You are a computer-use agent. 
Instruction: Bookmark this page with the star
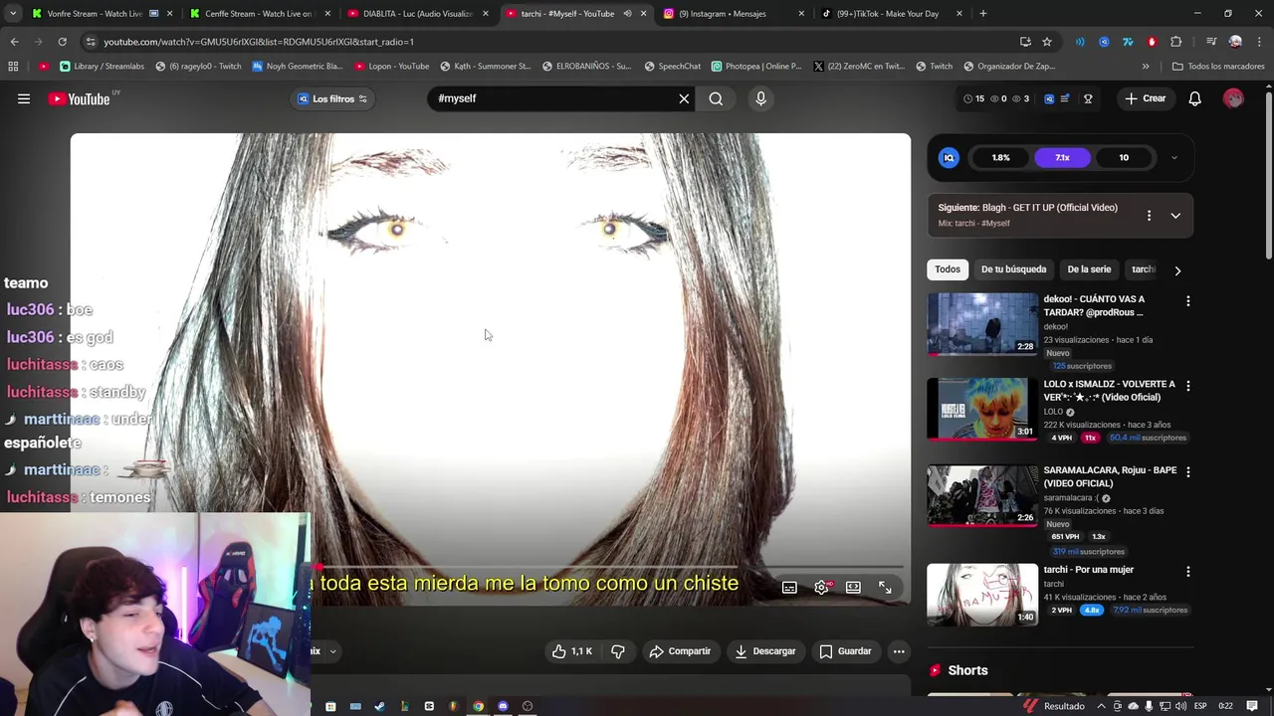coord(1047,42)
